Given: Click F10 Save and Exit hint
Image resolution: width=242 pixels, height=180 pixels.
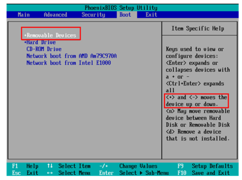Looking at the screenshot, I should [204, 173].
